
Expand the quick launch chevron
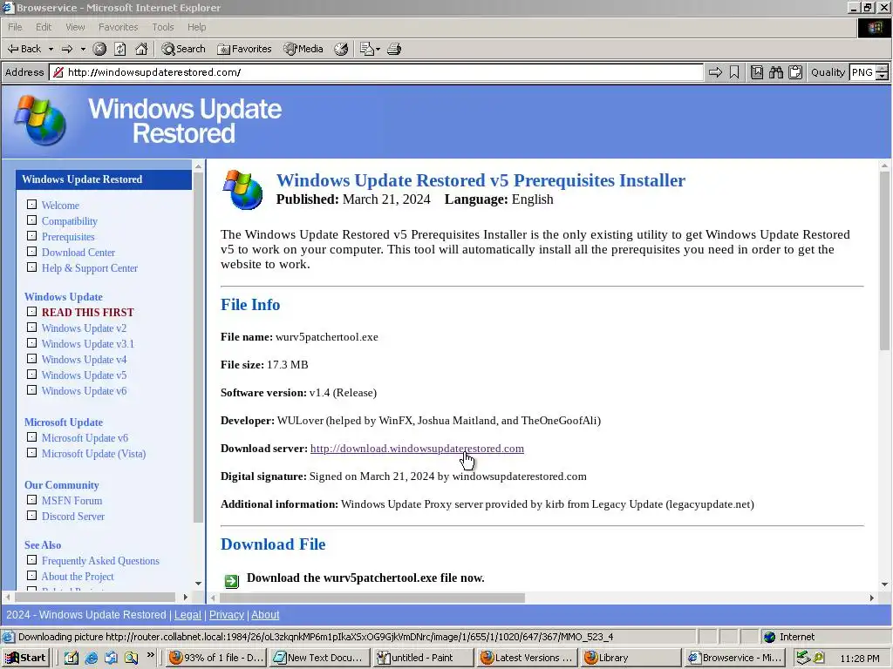click(x=150, y=655)
